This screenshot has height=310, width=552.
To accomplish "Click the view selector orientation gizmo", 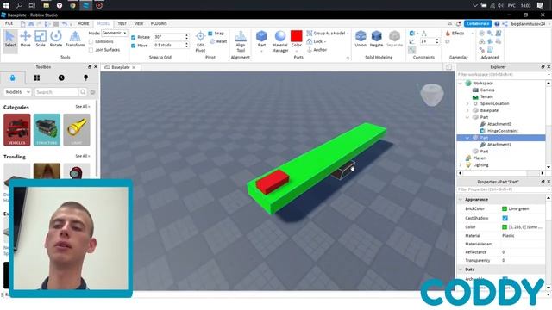I will tap(432, 94).
